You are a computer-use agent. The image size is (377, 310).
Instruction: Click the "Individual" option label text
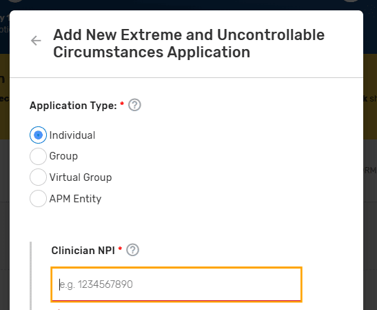point(72,135)
